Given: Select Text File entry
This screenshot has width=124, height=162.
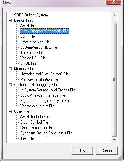Looking at the screenshot, I should (27, 138).
